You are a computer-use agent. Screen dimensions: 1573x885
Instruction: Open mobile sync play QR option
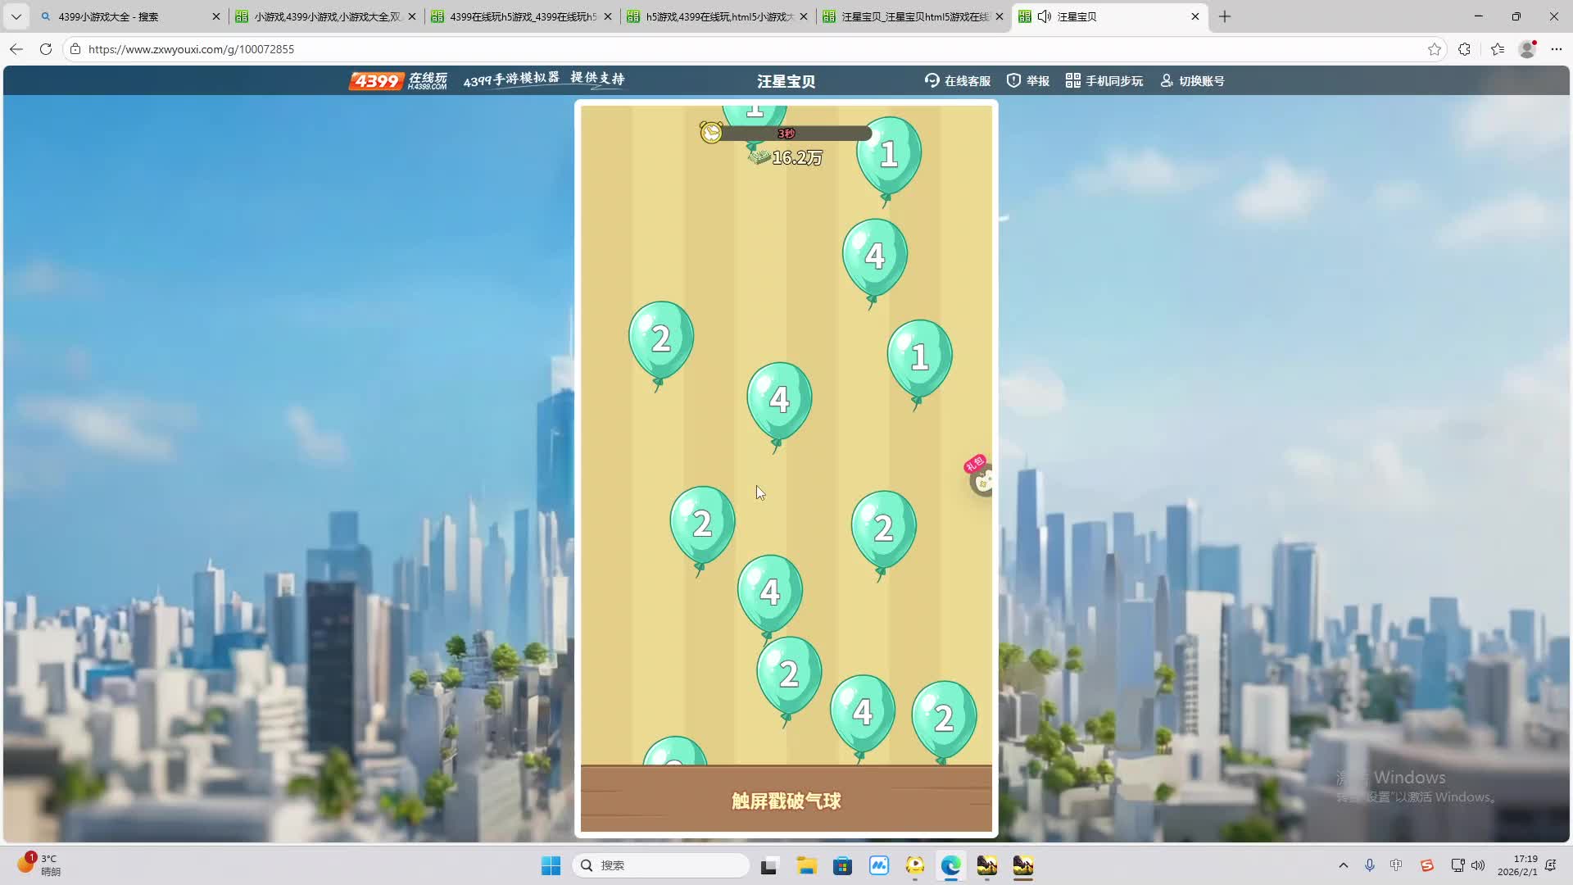[1104, 80]
